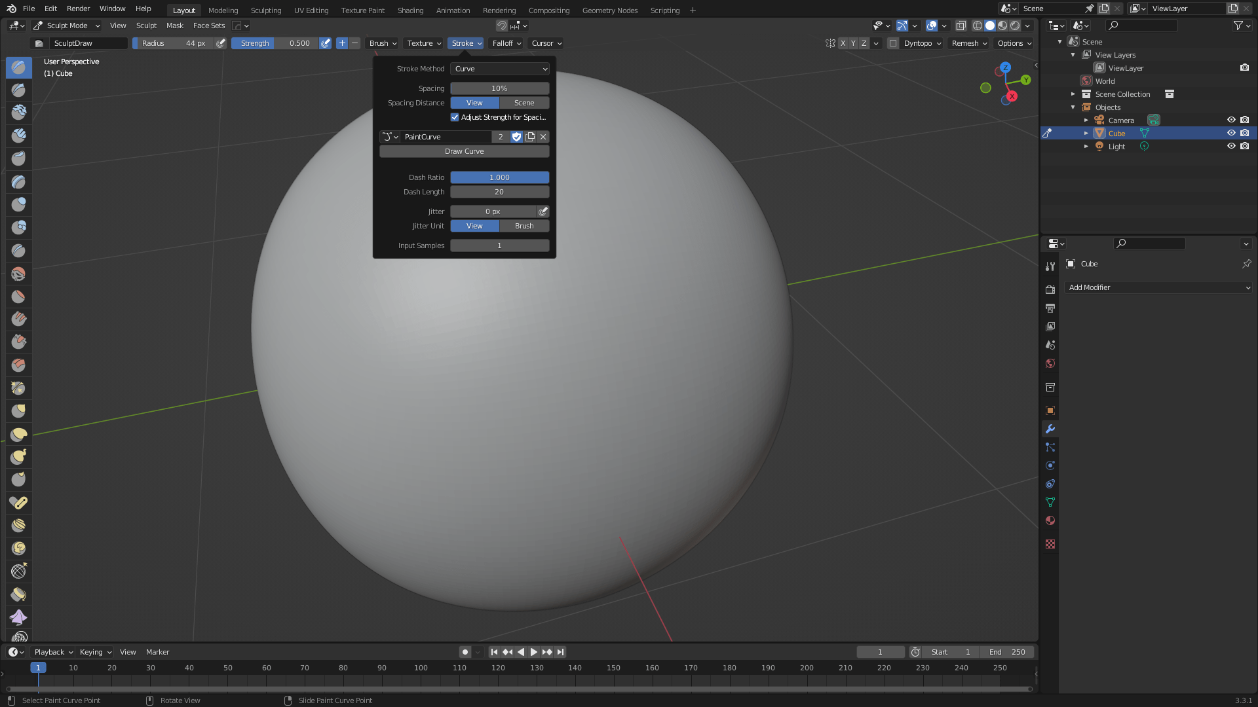Open the Stroke Method dropdown
The width and height of the screenshot is (1258, 707).
499,69
